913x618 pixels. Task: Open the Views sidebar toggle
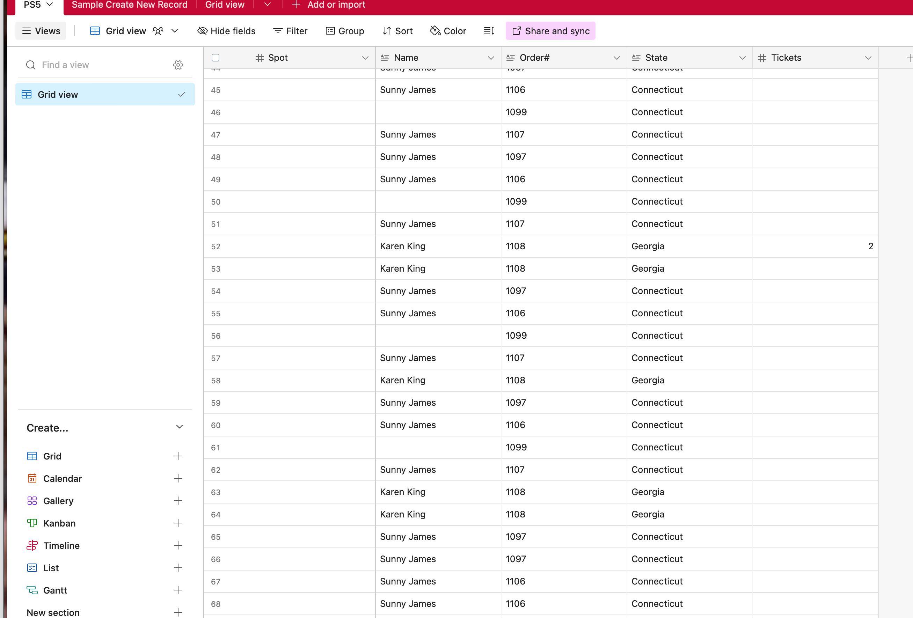[x=41, y=31]
